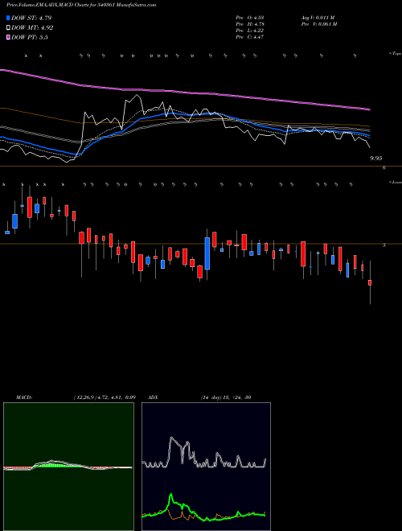Click the magenta DOW PT legend swatch
This screenshot has height=531, width=402.
[x=9, y=37]
